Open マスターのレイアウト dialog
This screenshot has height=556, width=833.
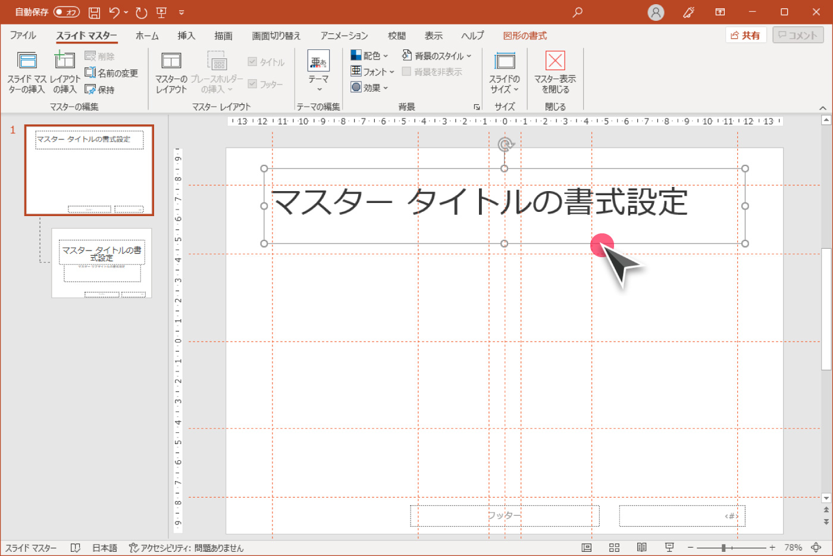pyautogui.click(x=171, y=73)
